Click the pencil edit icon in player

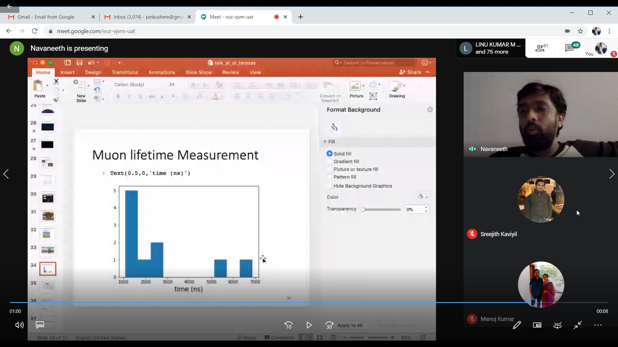[x=517, y=325]
